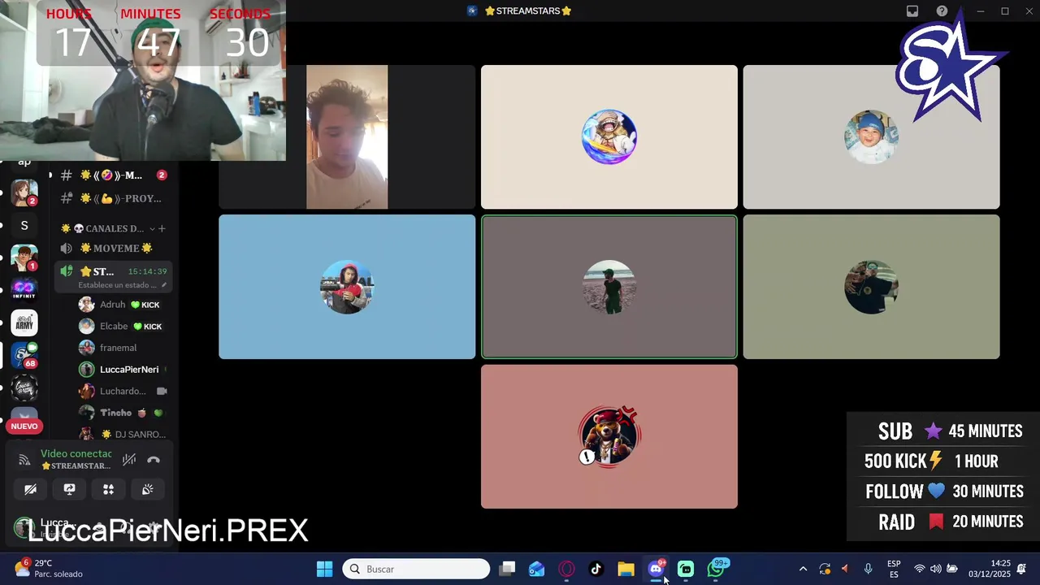Open Wi-Fi network tray icon
The height and width of the screenshot is (585, 1040).
[920, 569]
